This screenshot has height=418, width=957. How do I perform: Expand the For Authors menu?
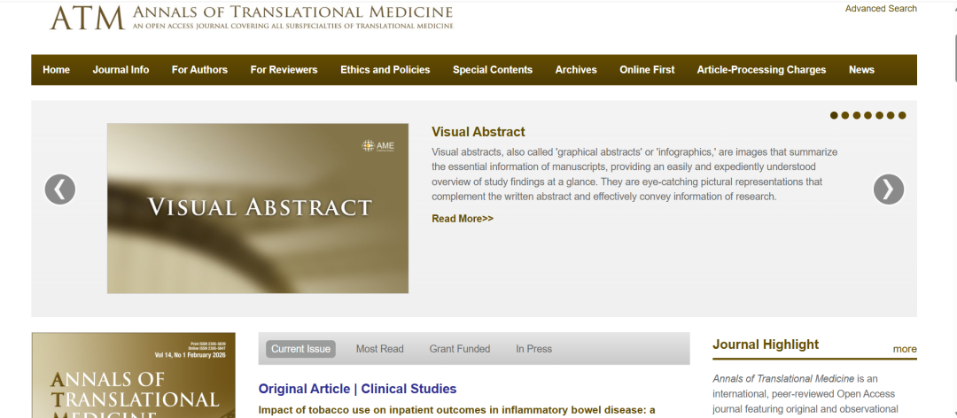[199, 70]
